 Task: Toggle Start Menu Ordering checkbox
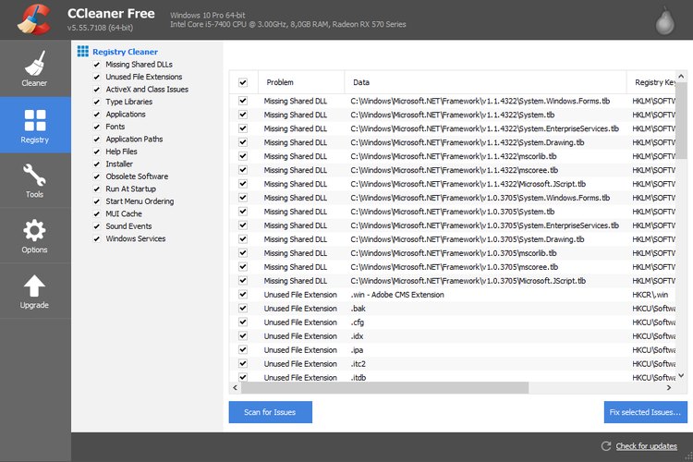pos(97,201)
